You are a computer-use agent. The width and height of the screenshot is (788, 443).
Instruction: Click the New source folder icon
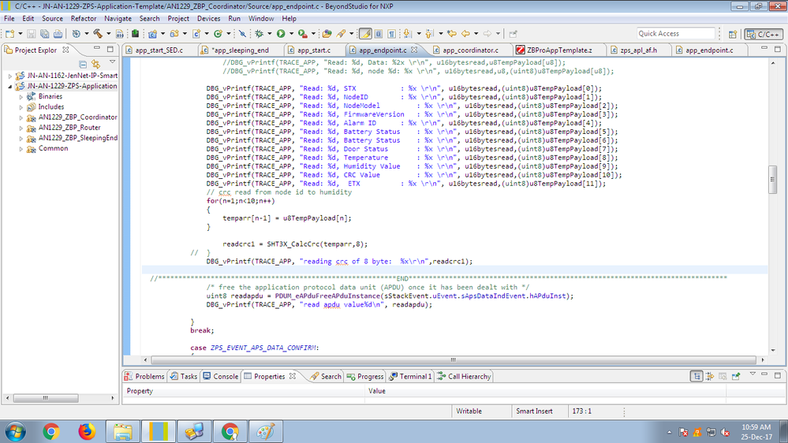click(174, 34)
